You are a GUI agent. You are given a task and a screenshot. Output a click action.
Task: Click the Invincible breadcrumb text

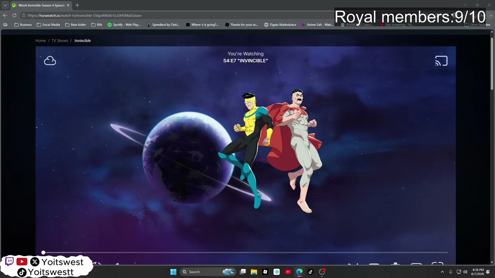pos(83,41)
